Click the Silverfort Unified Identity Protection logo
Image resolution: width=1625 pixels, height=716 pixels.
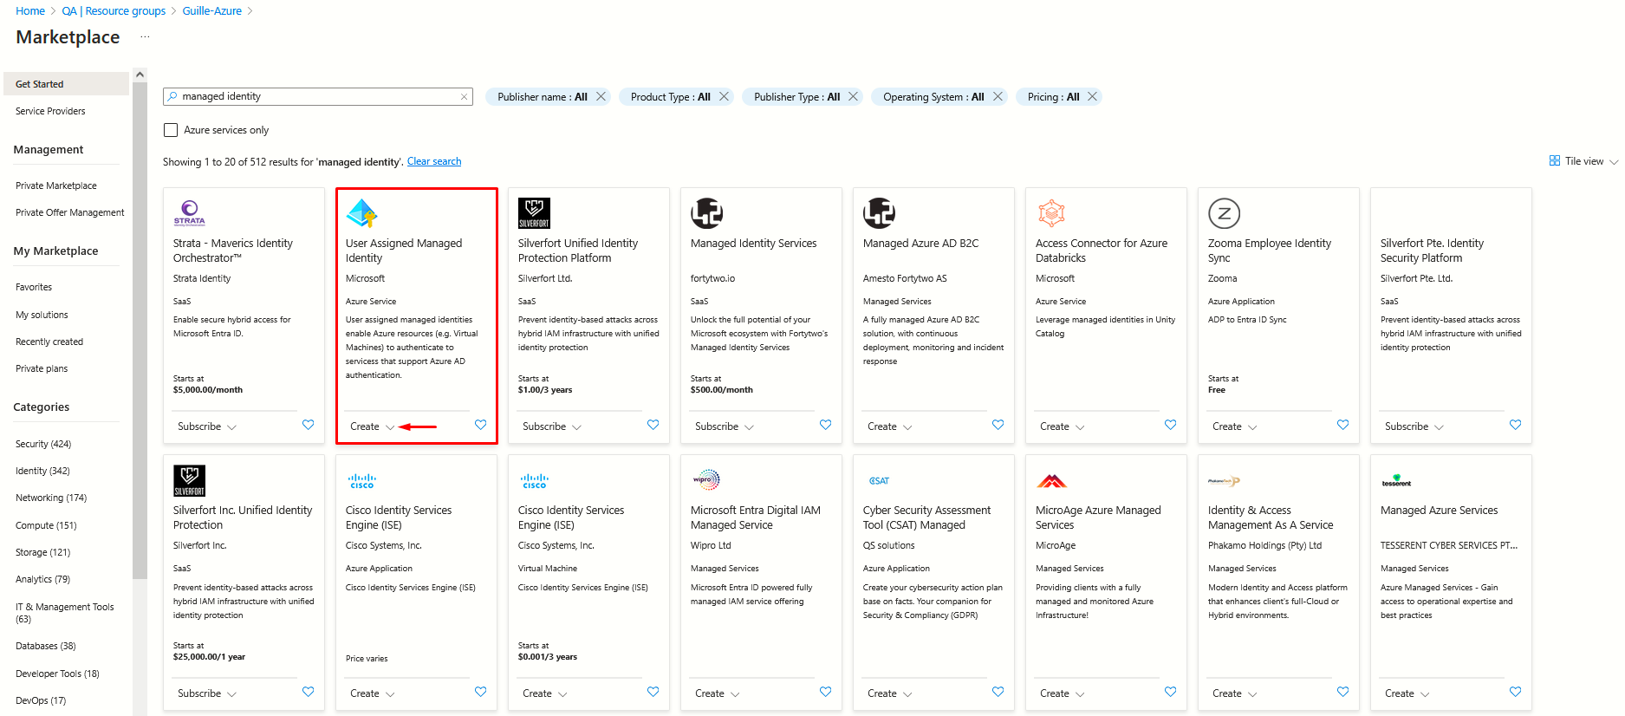point(534,213)
